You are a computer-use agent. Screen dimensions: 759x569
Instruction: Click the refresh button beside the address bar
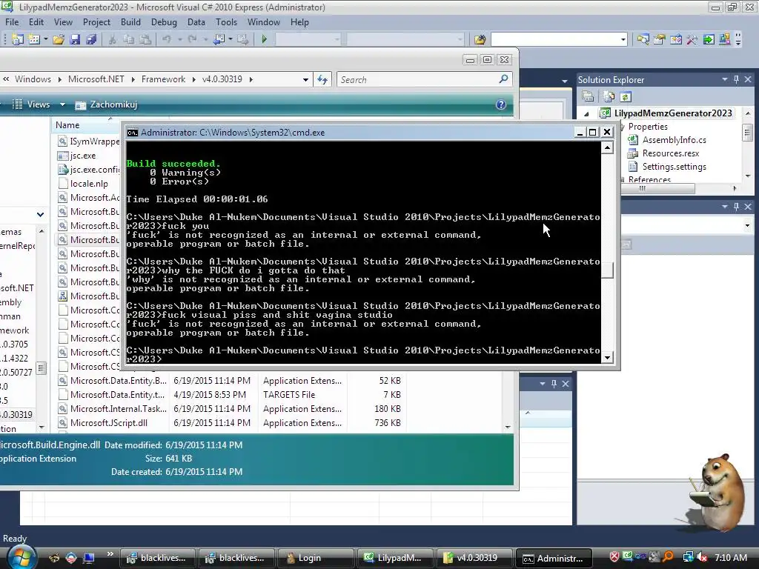pos(322,79)
